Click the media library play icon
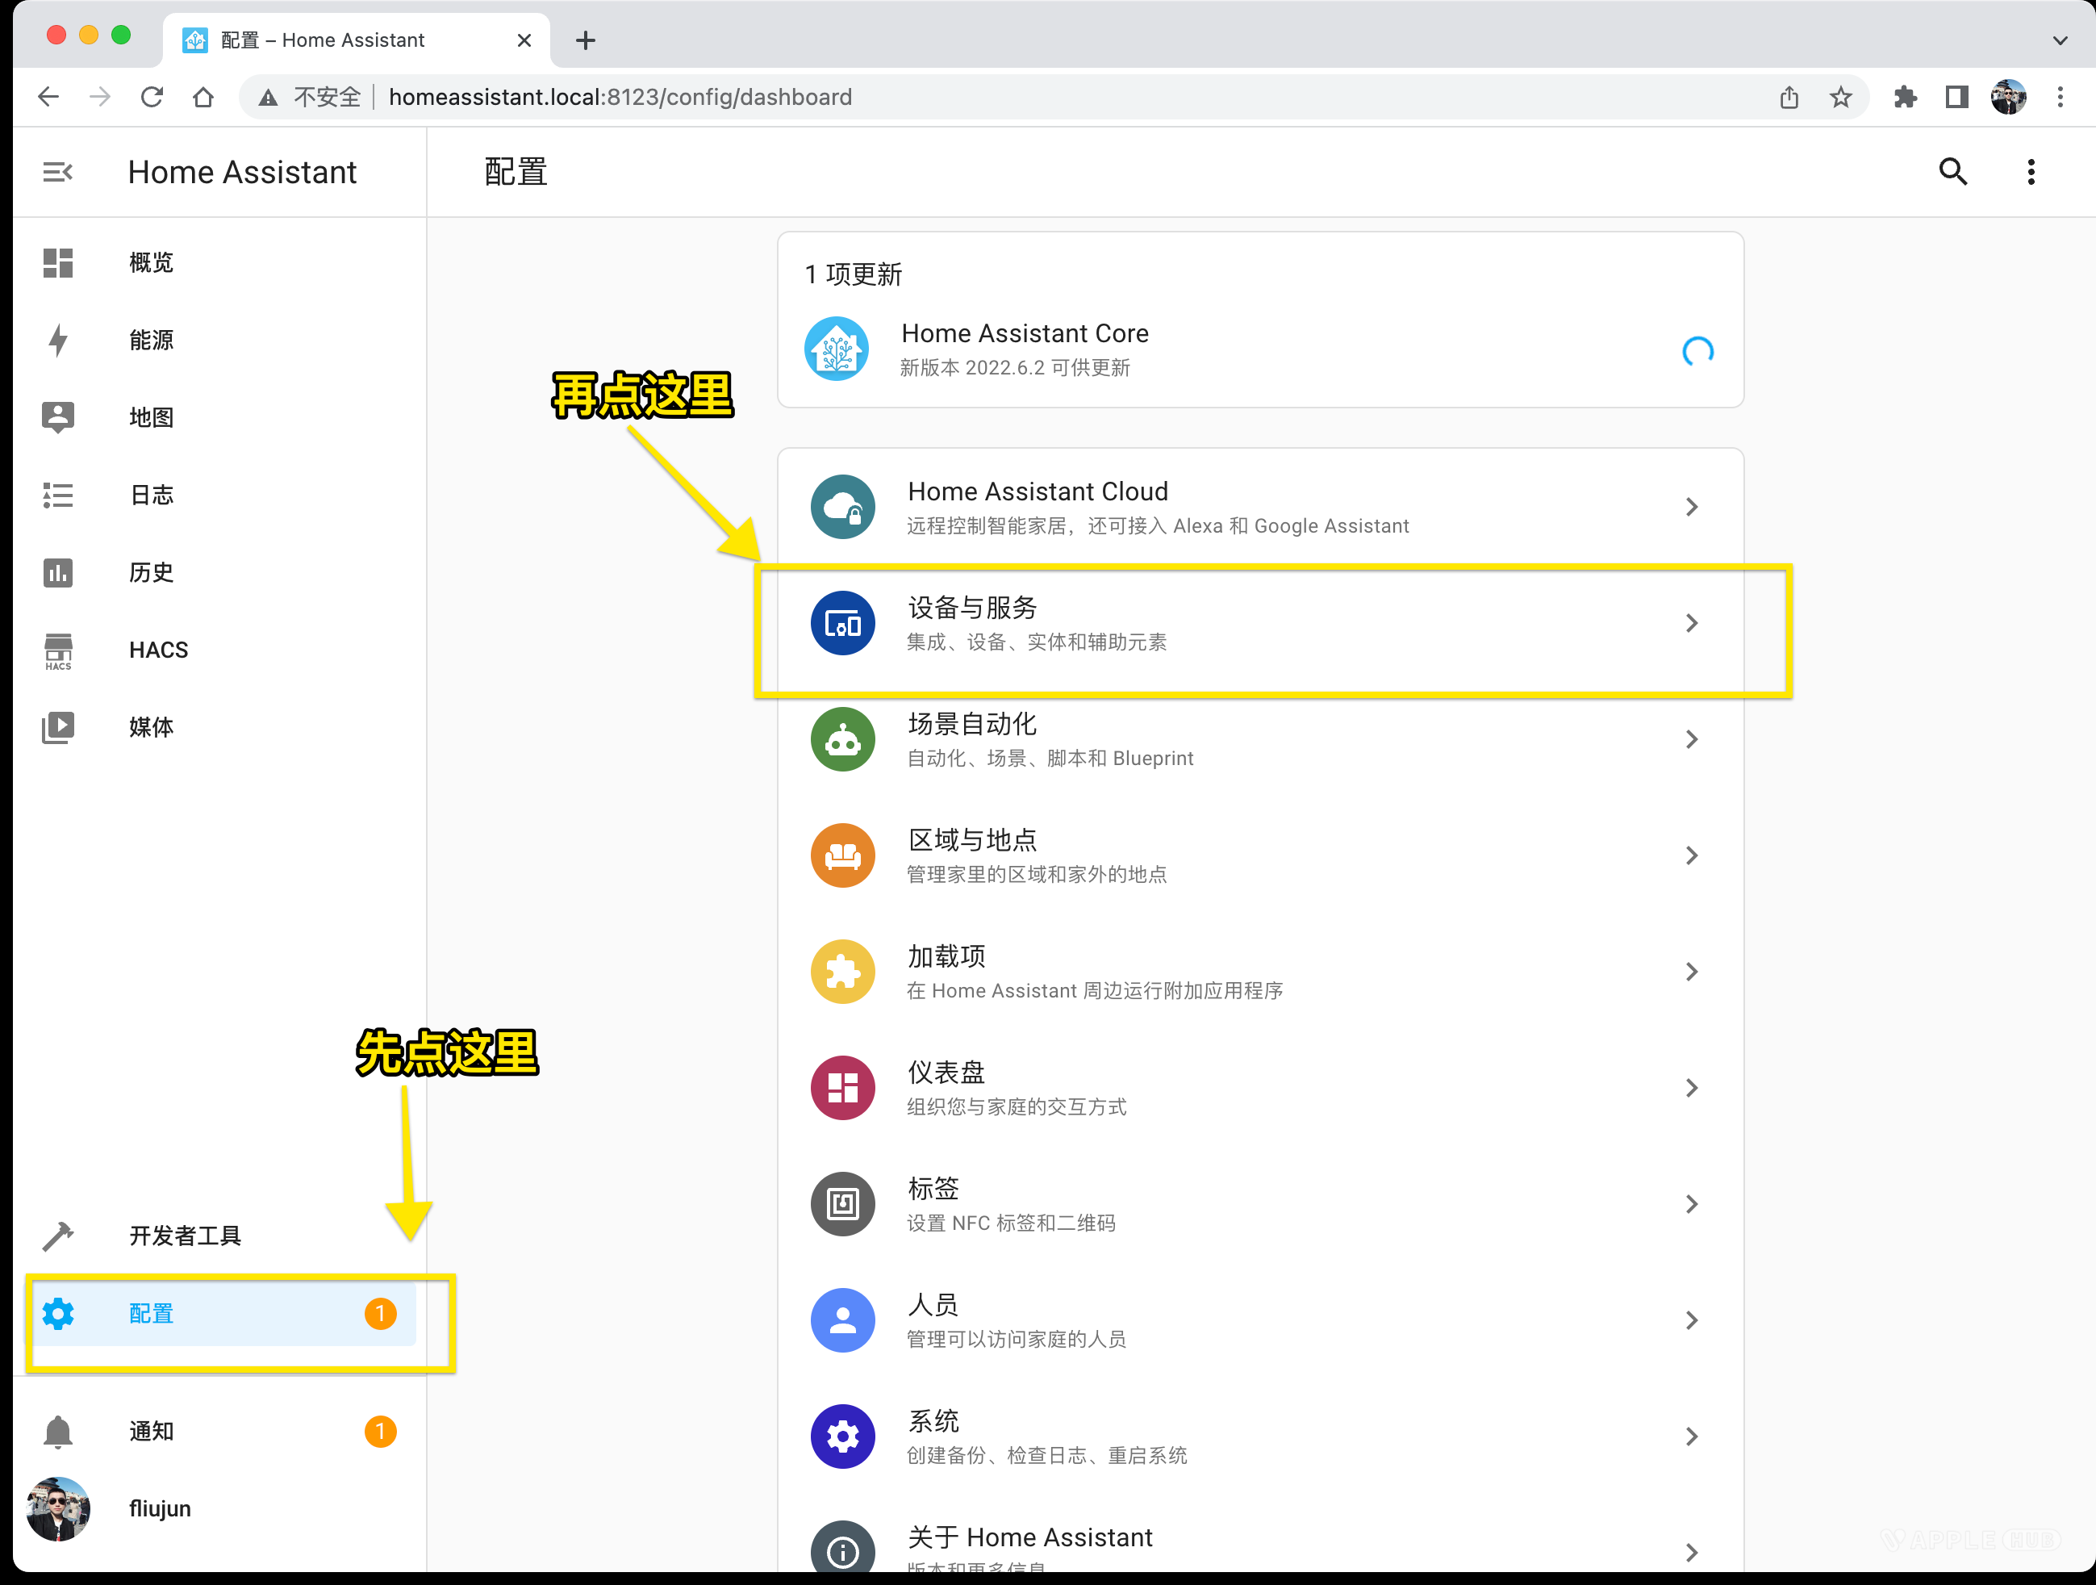Screen dimensions: 2096x1585 point(58,727)
